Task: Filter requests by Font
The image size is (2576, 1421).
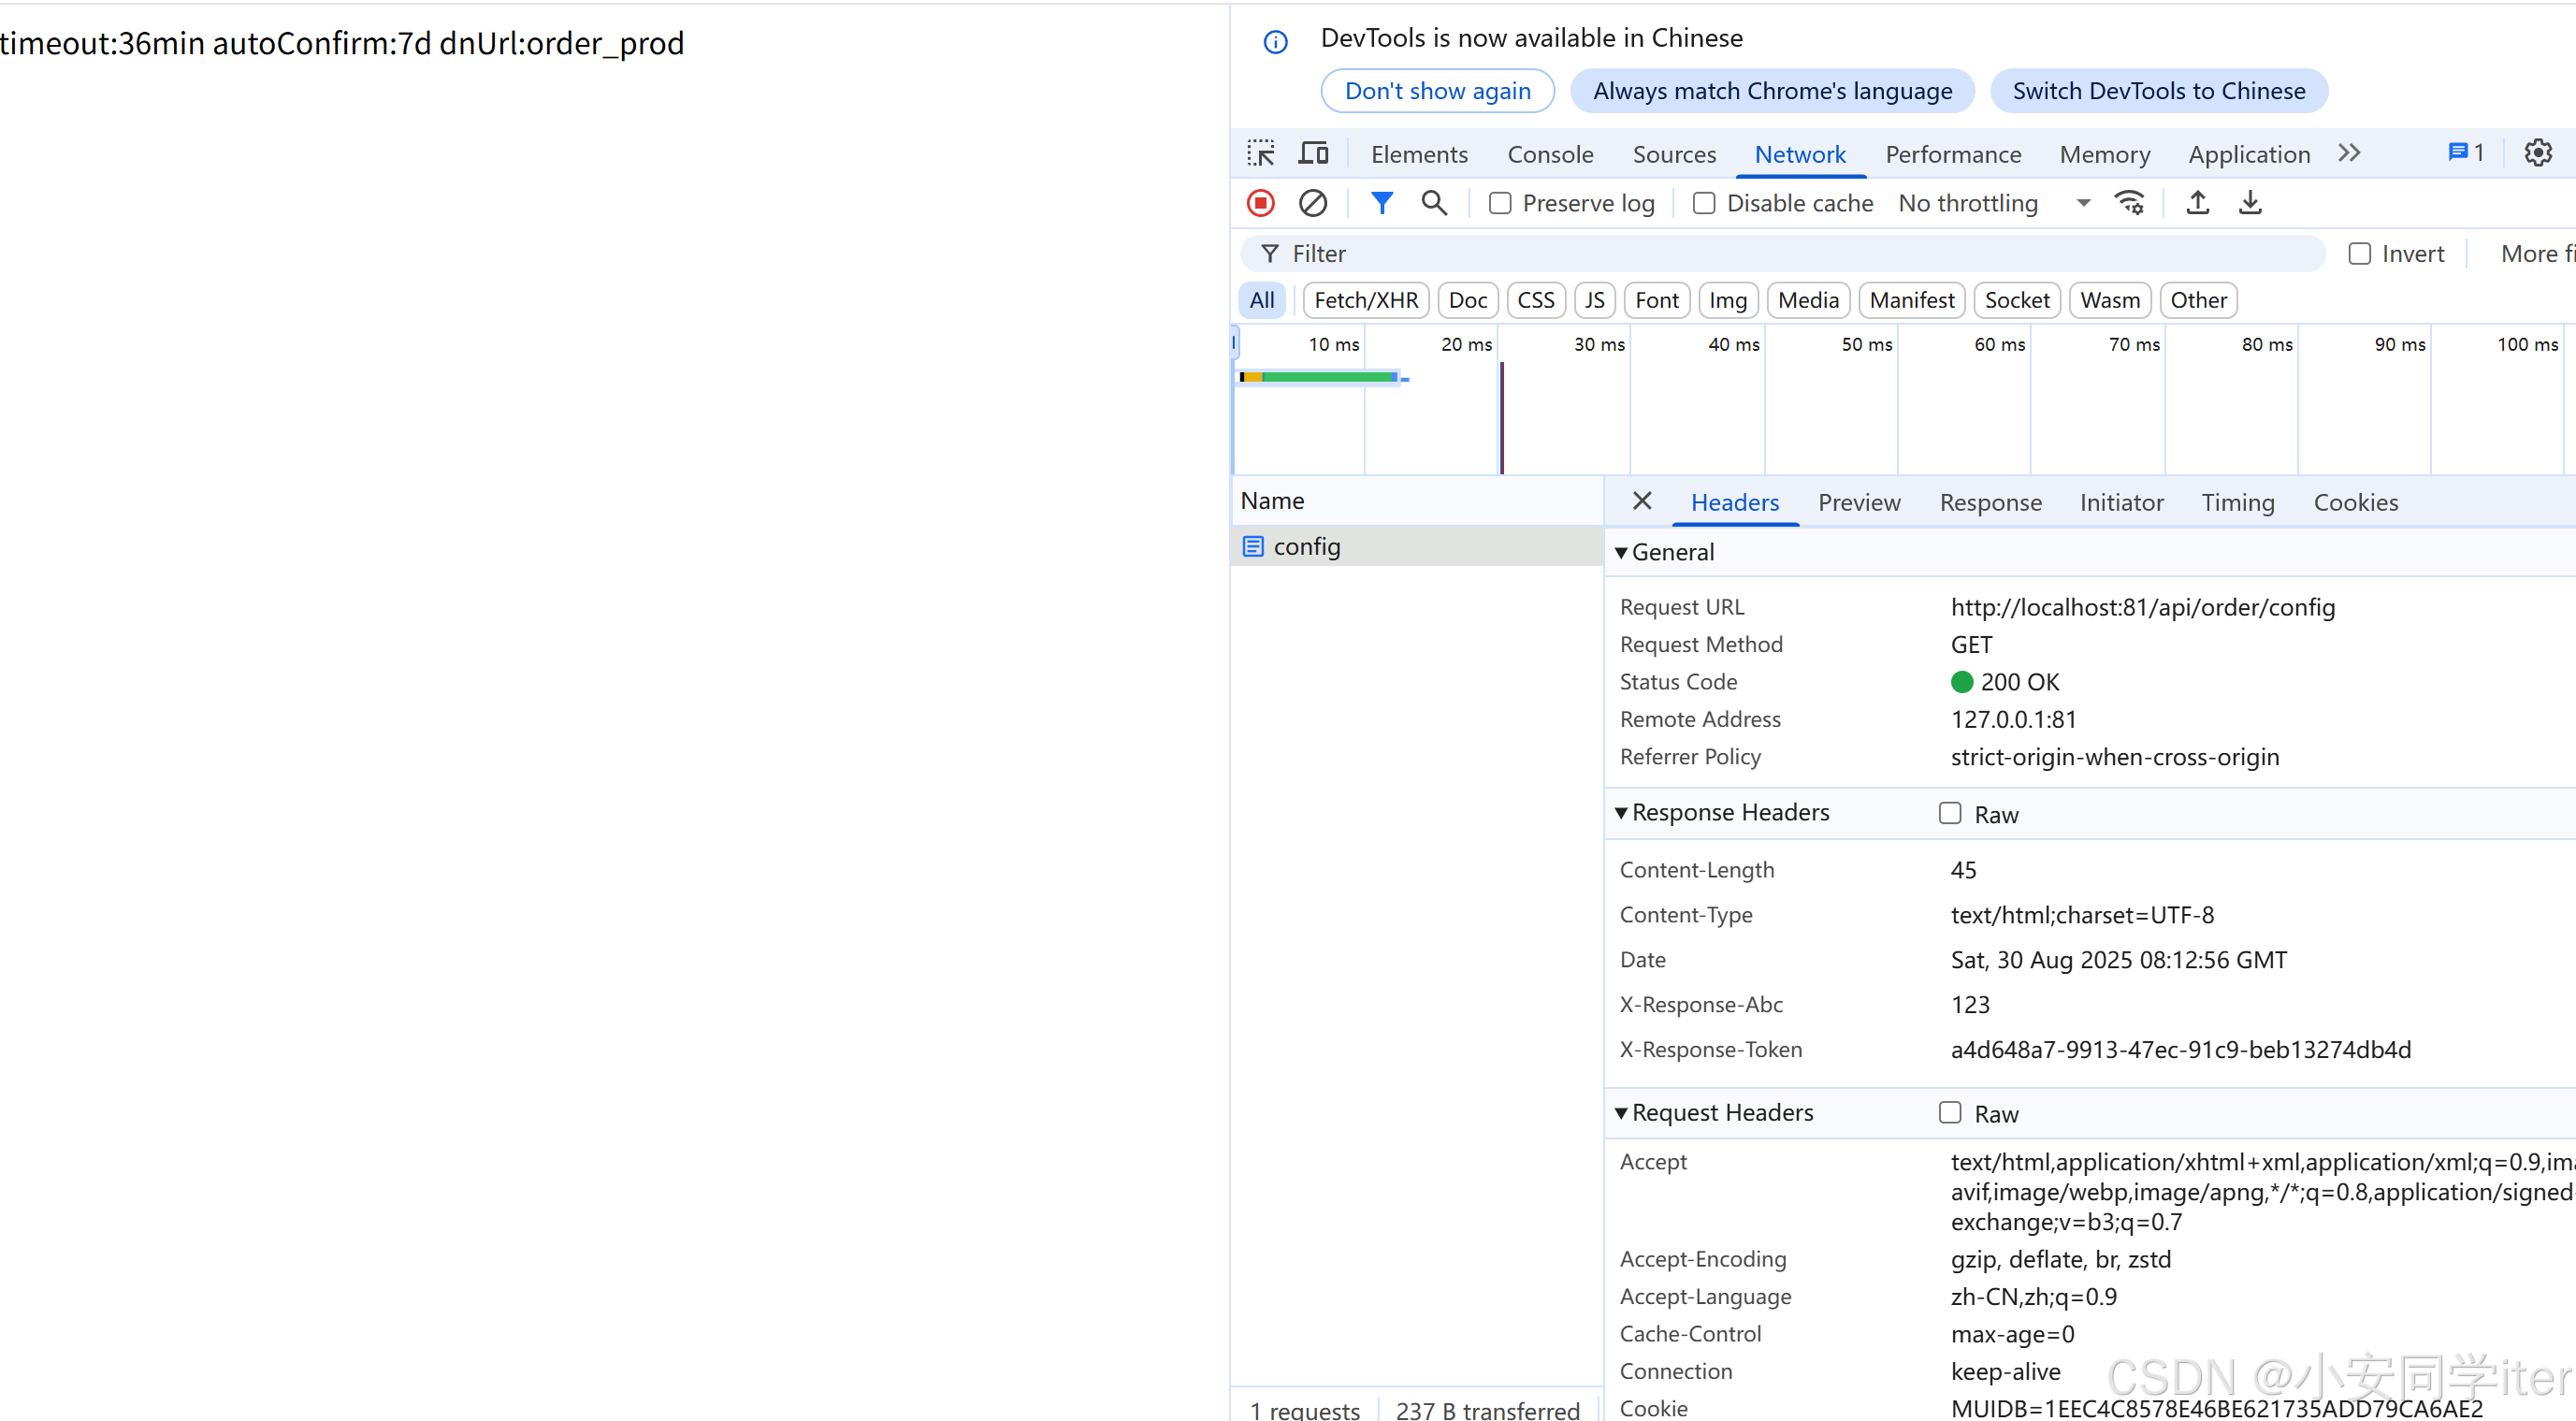Action: pyautogui.click(x=1656, y=300)
